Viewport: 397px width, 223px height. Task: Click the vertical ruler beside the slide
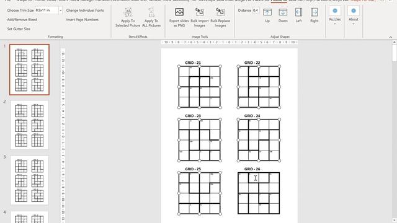click(63, 136)
